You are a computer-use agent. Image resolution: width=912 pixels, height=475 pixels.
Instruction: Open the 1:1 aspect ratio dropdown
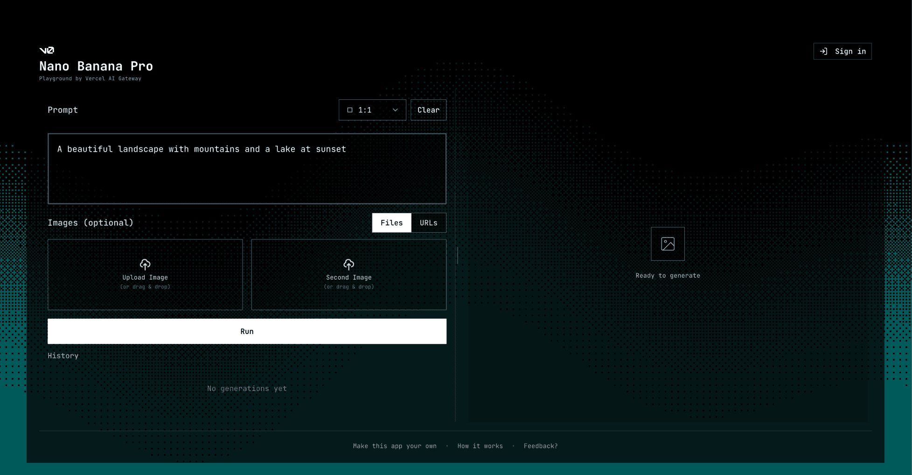point(372,110)
